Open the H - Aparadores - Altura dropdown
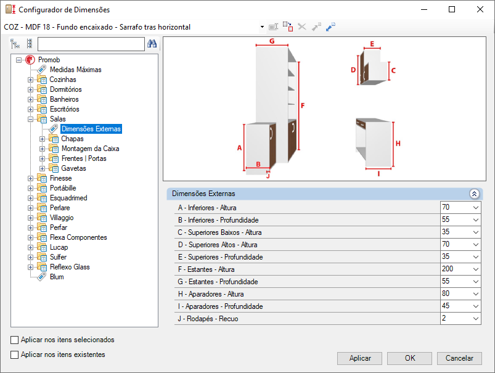Screen dimensions: 495x373 click(x=476, y=294)
